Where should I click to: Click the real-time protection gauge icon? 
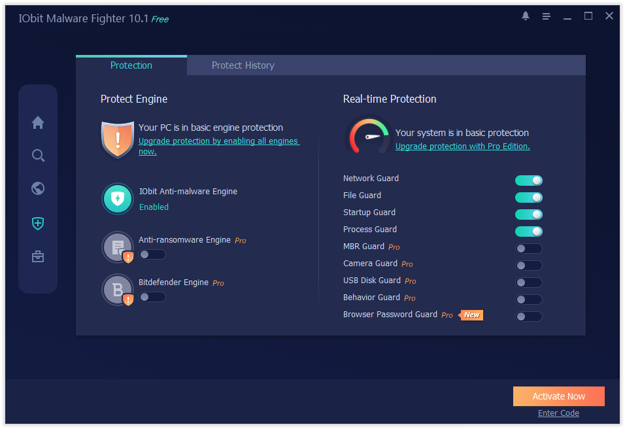pyautogui.click(x=367, y=136)
